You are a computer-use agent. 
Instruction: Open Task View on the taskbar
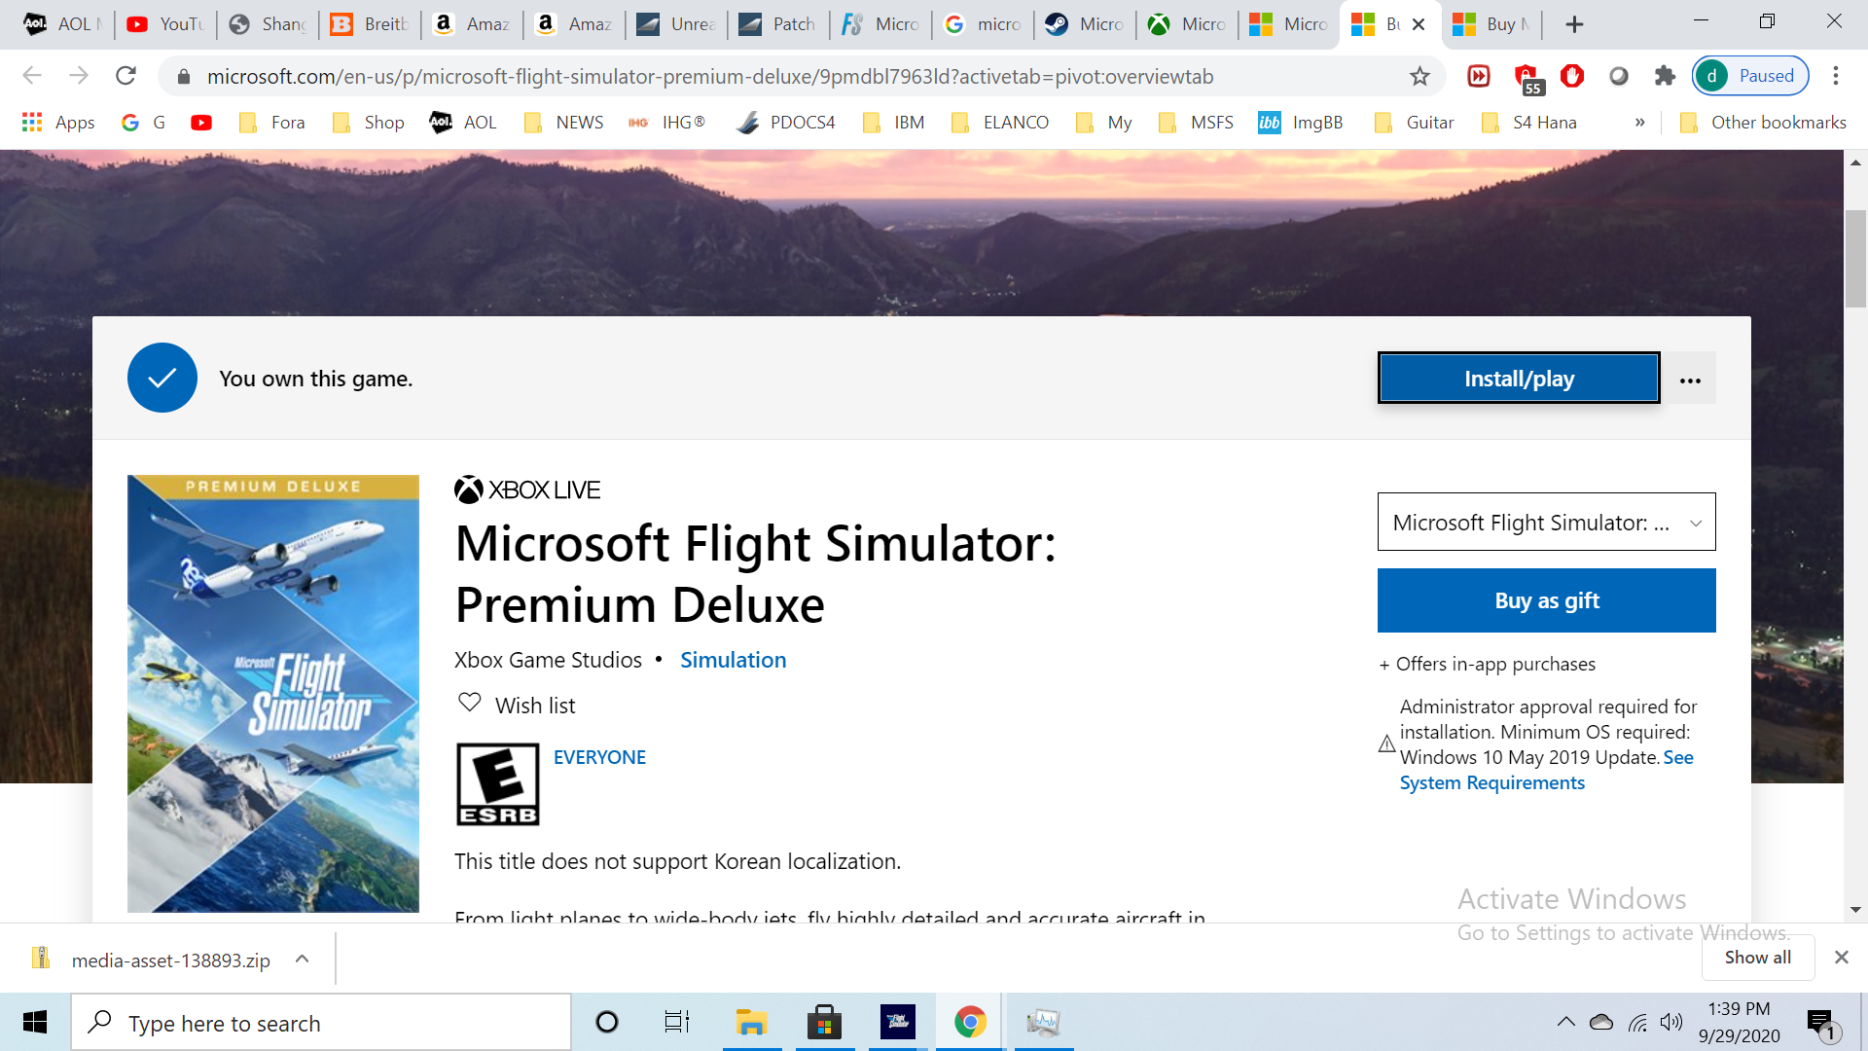677,1022
